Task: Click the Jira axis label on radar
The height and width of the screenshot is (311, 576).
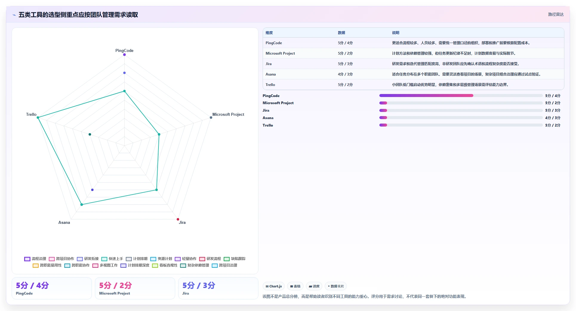Action: click(182, 223)
